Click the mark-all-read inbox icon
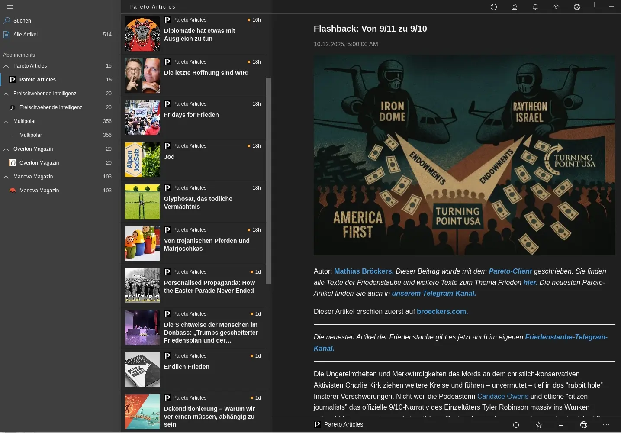 [514, 7]
